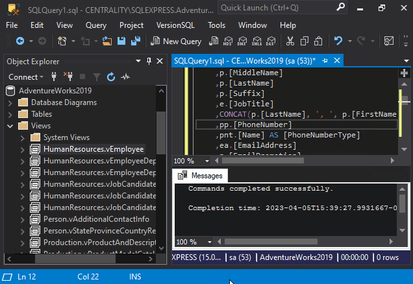Click the Quick Launch search field
The width and height of the screenshot is (413, 284).
(277, 8)
